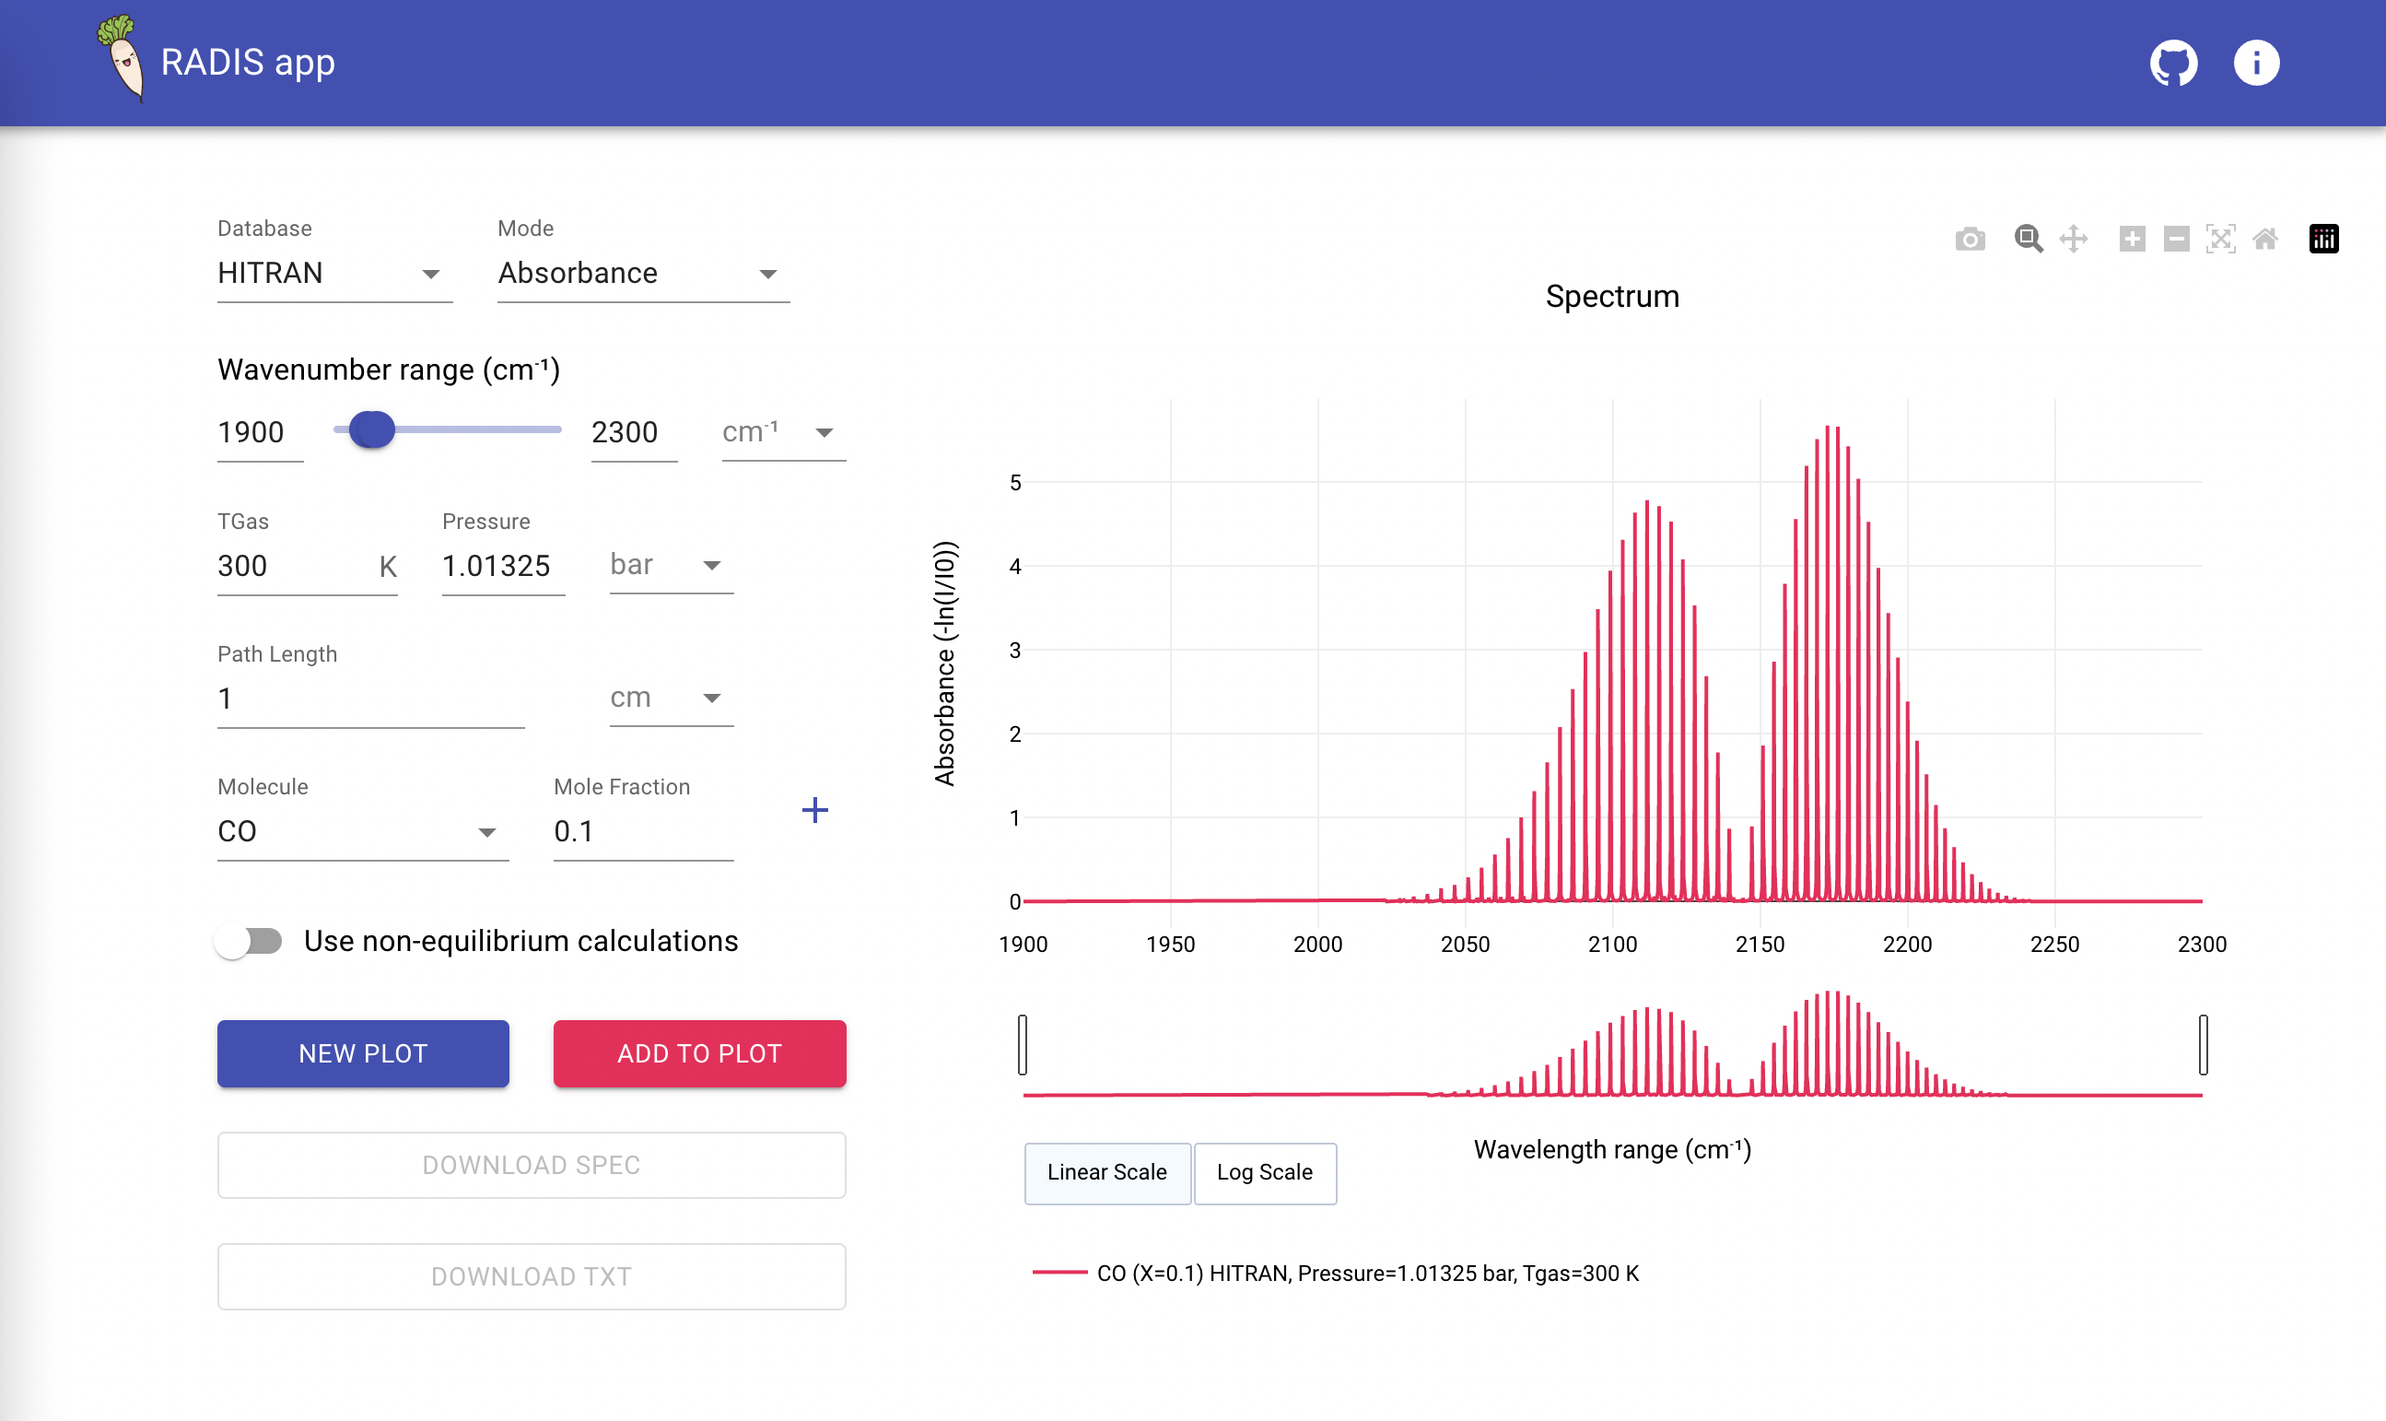This screenshot has width=2386, height=1421.
Task: Click the ADD TO PLOT button
Action: pyautogui.click(x=699, y=1053)
